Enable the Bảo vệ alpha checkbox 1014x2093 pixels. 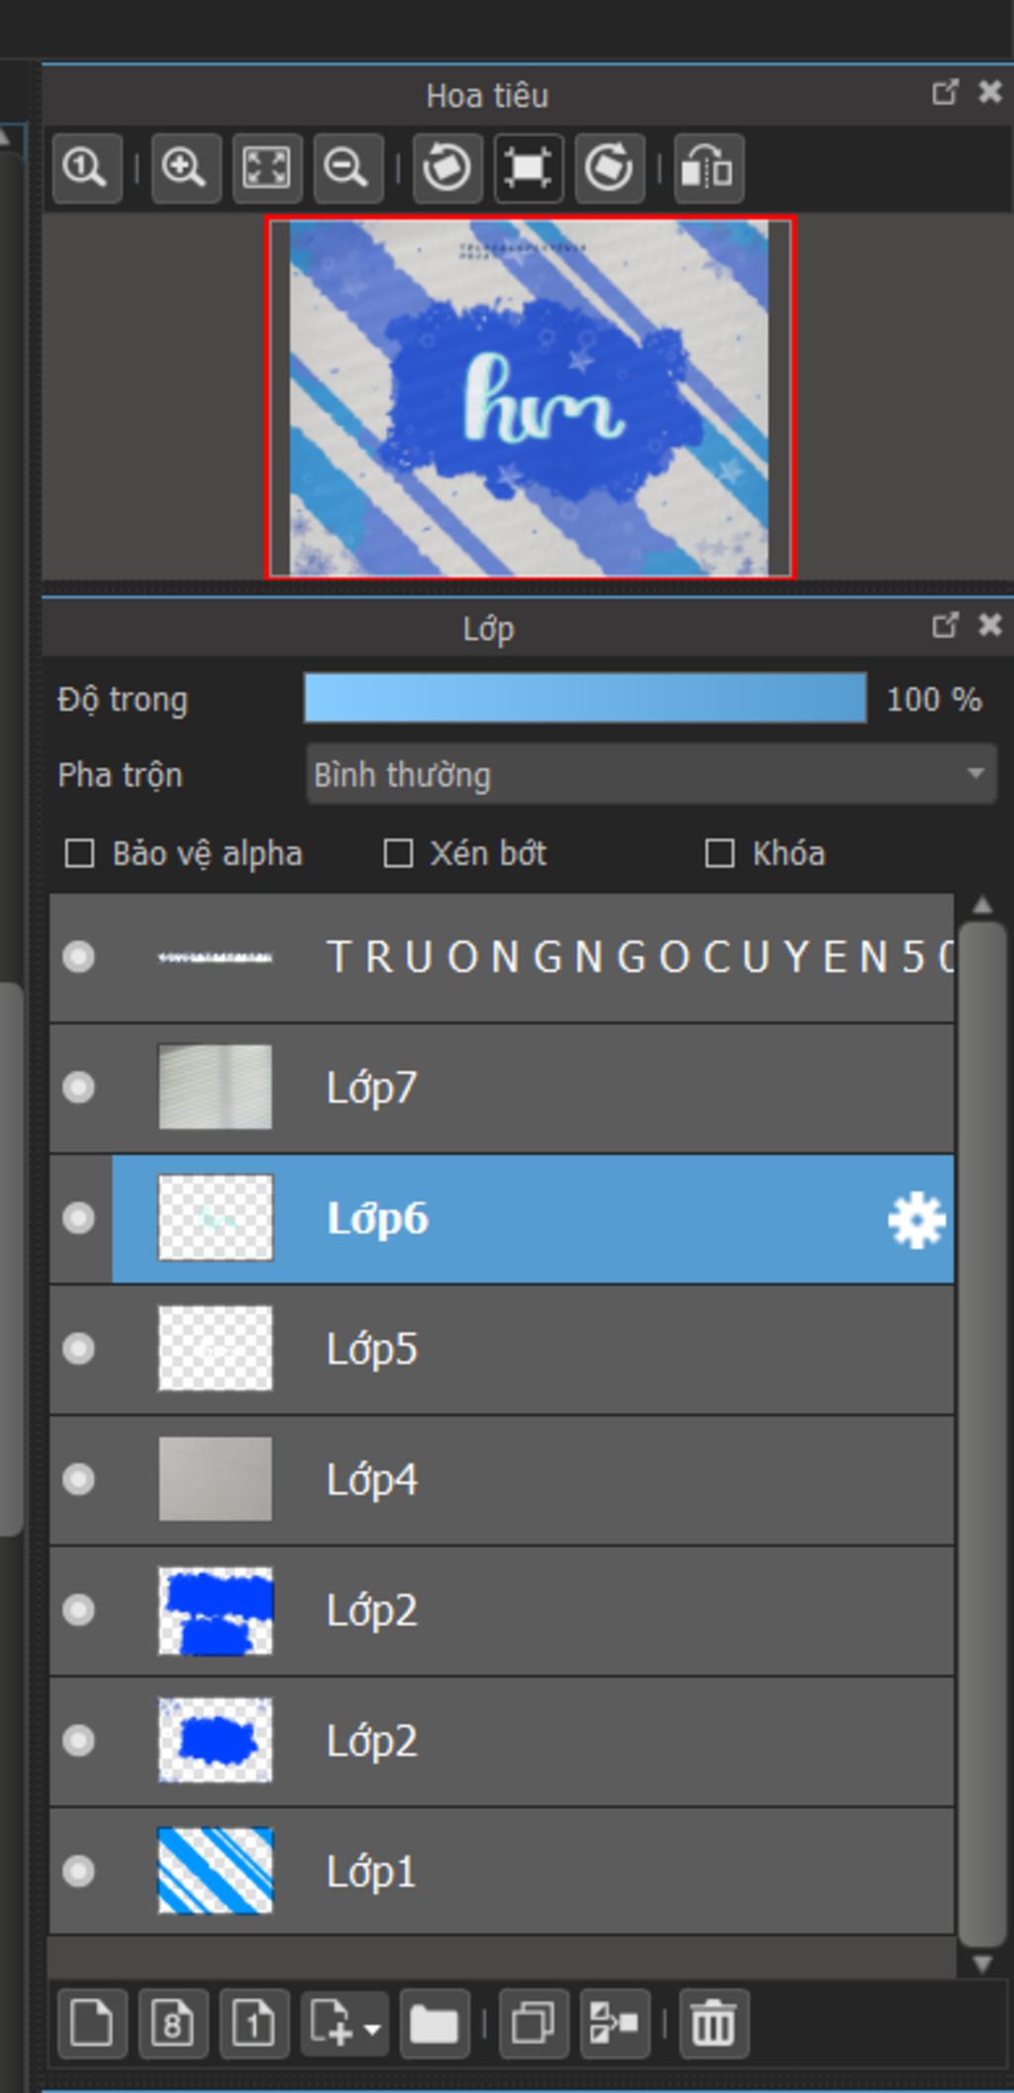click(x=79, y=853)
